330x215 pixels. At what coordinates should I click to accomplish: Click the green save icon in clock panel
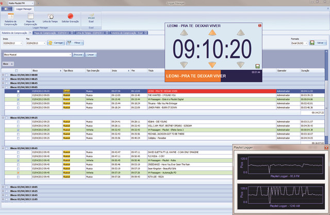pyautogui.click(x=257, y=66)
